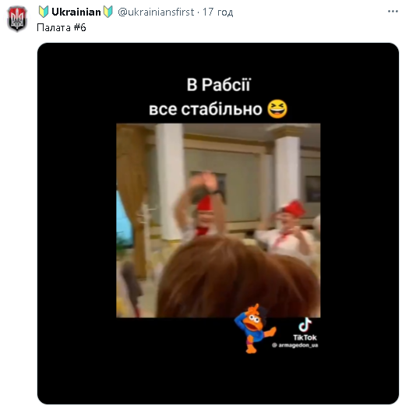Click the @armagedon_ua watermark handle
The width and height of the screenshot is (402, 409).
tap(294, 345)
